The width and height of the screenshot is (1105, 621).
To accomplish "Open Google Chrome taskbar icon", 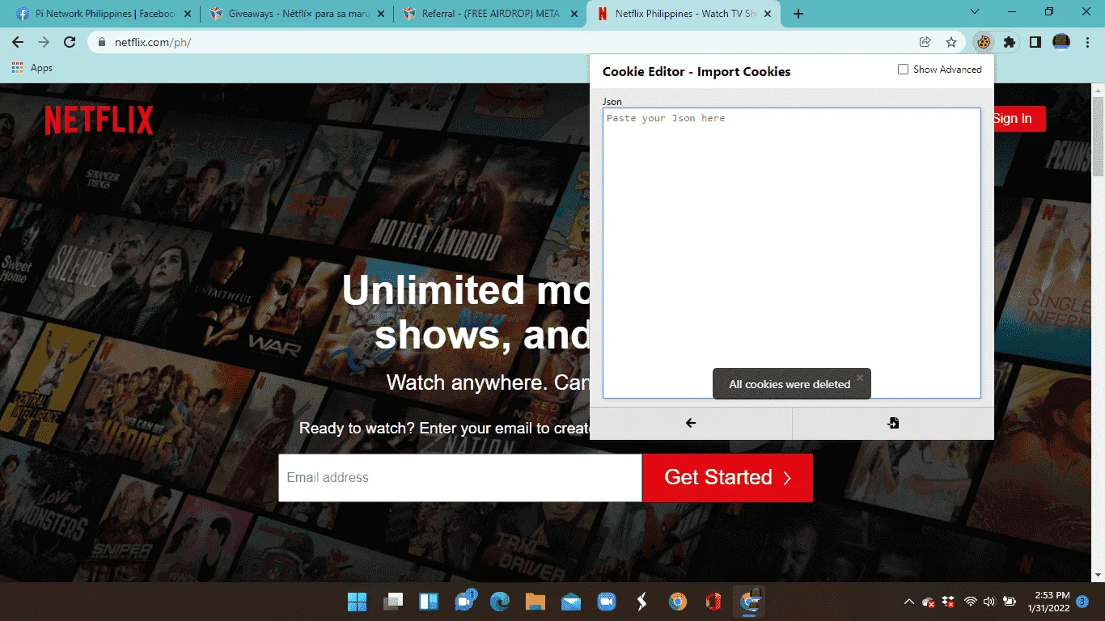I will pyautogui.click(x=678, y=602).
